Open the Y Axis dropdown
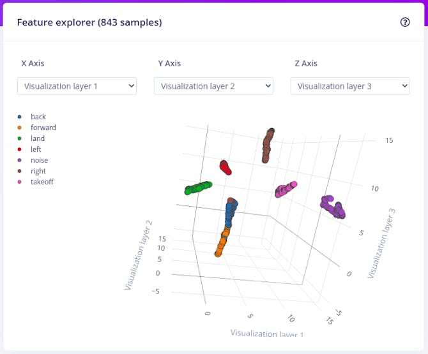Image resolution: width=428 pixels, height=354 pixels. pos(213,85)
